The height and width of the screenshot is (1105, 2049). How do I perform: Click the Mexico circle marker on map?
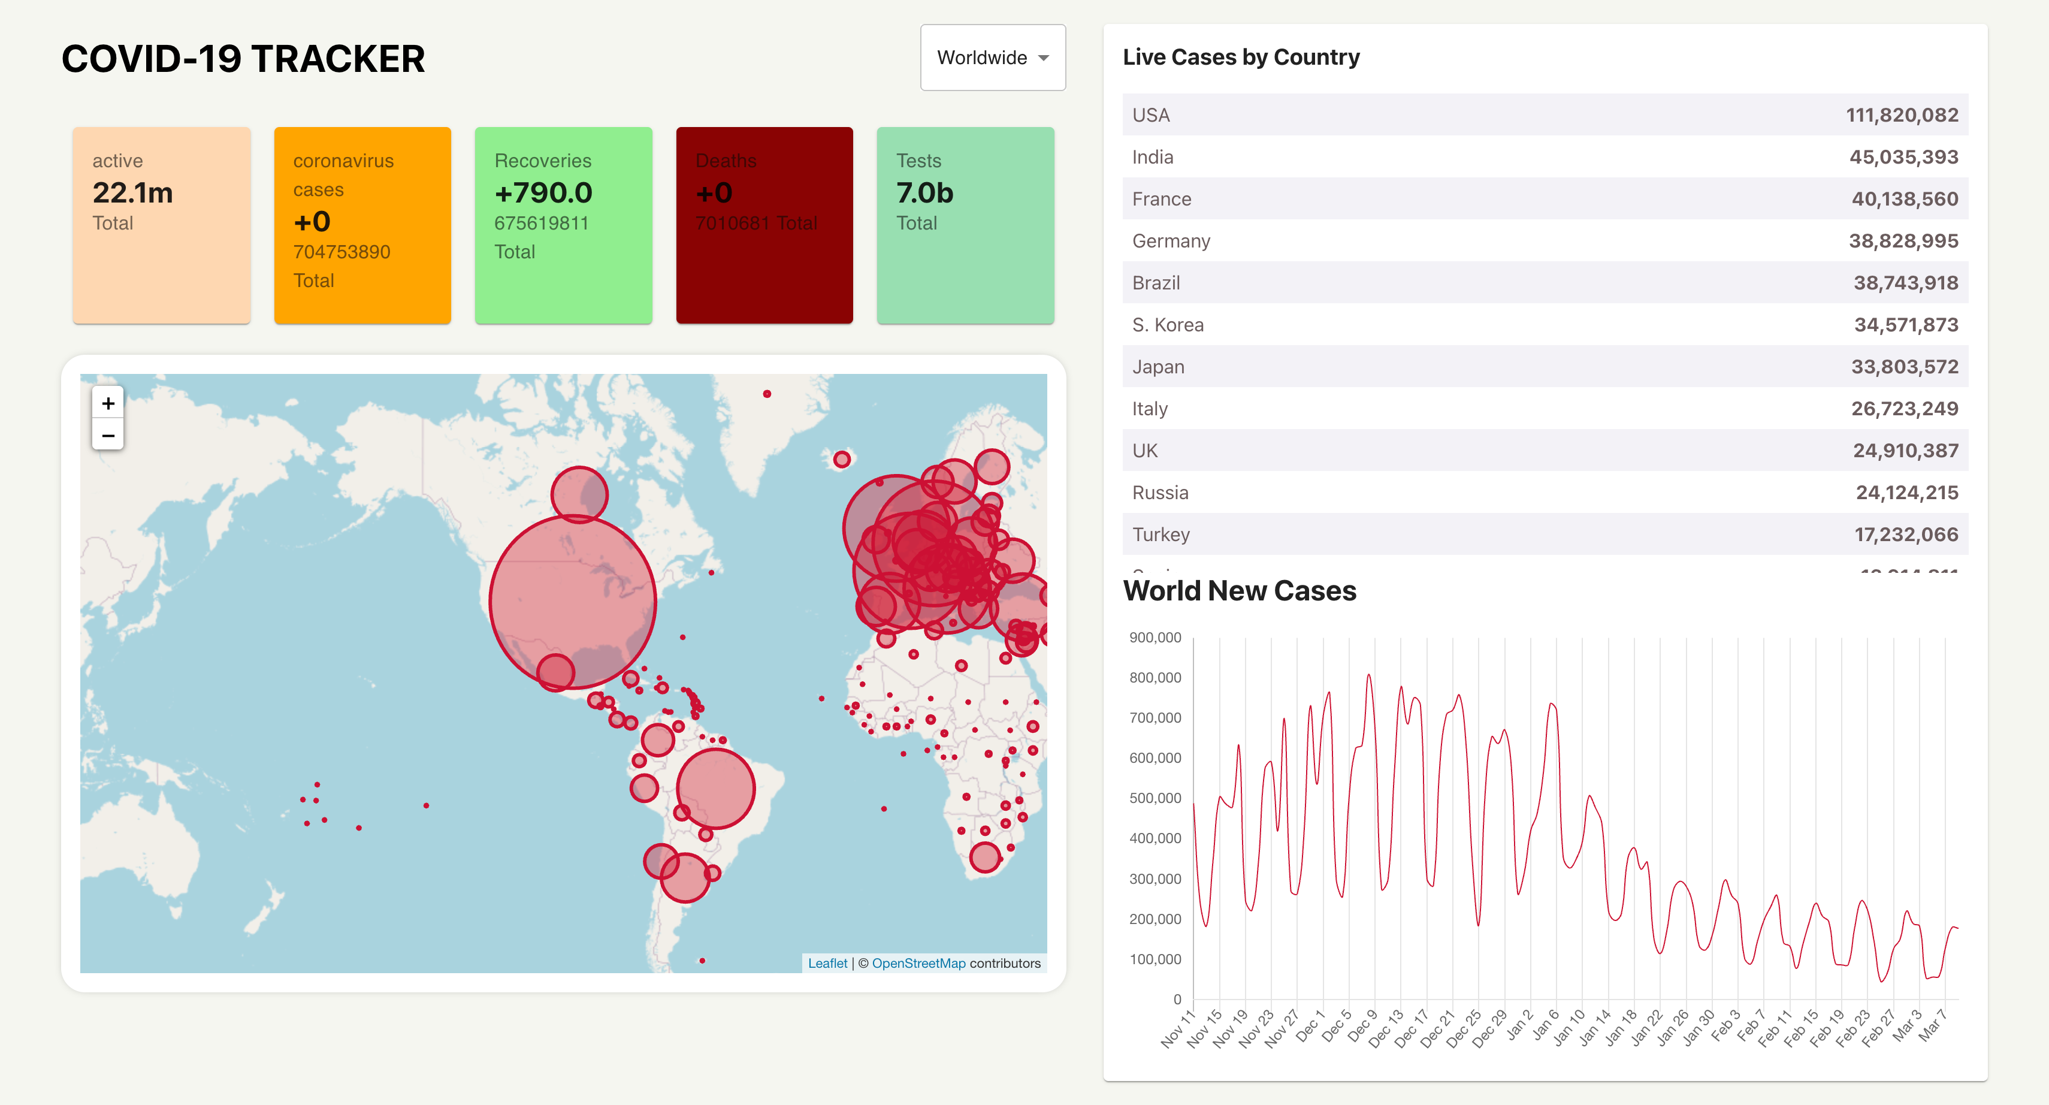pos(555,672)
